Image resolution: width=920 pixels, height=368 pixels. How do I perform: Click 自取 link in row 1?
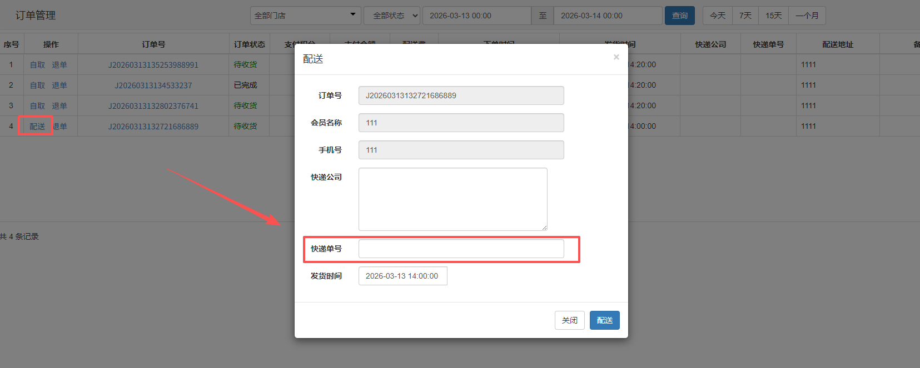pos(37,65)
